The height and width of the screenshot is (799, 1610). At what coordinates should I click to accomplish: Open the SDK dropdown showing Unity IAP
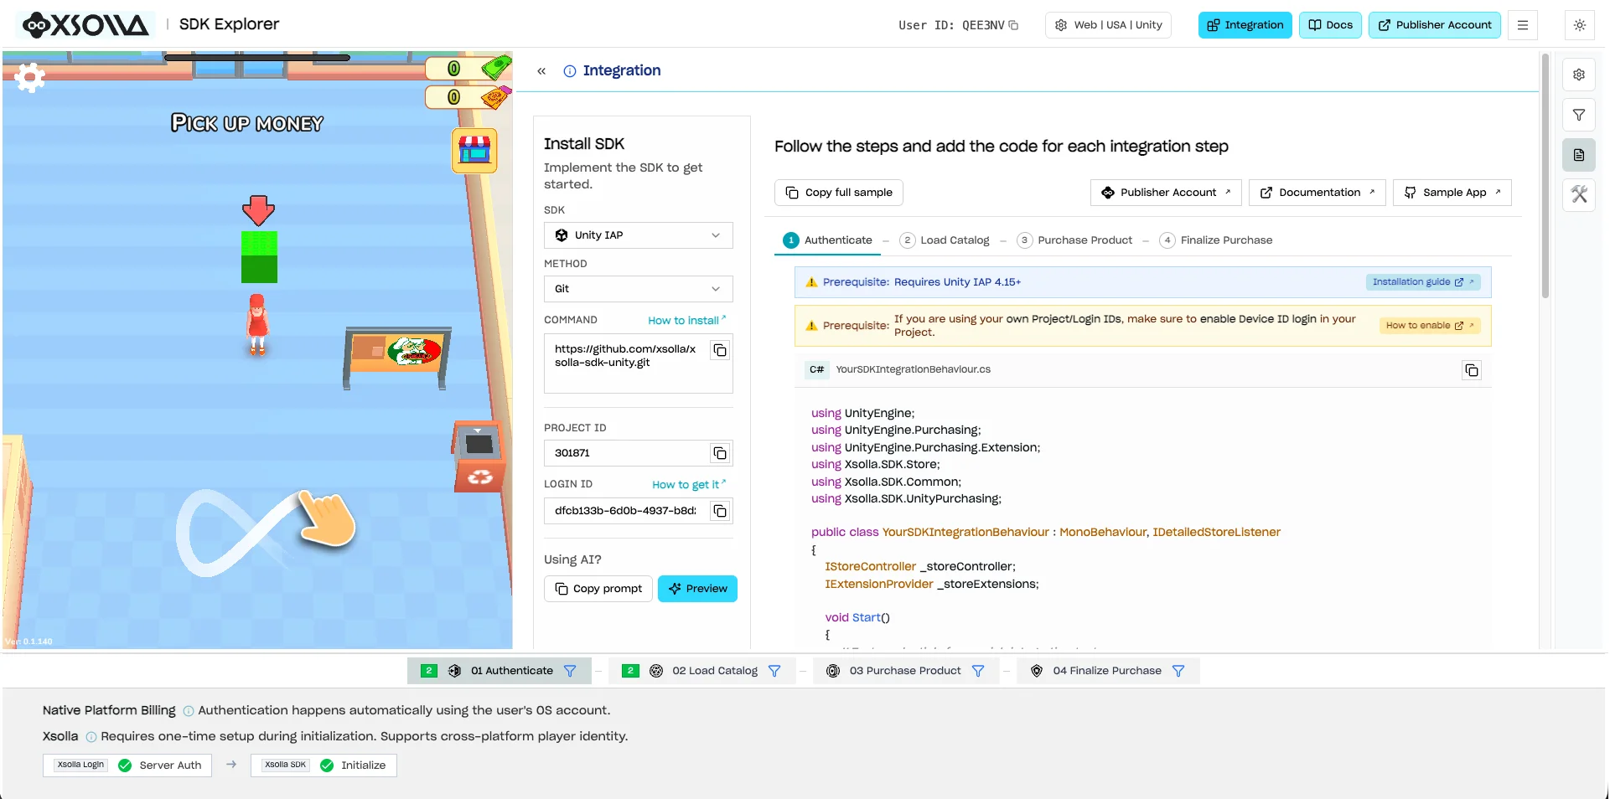638,235
